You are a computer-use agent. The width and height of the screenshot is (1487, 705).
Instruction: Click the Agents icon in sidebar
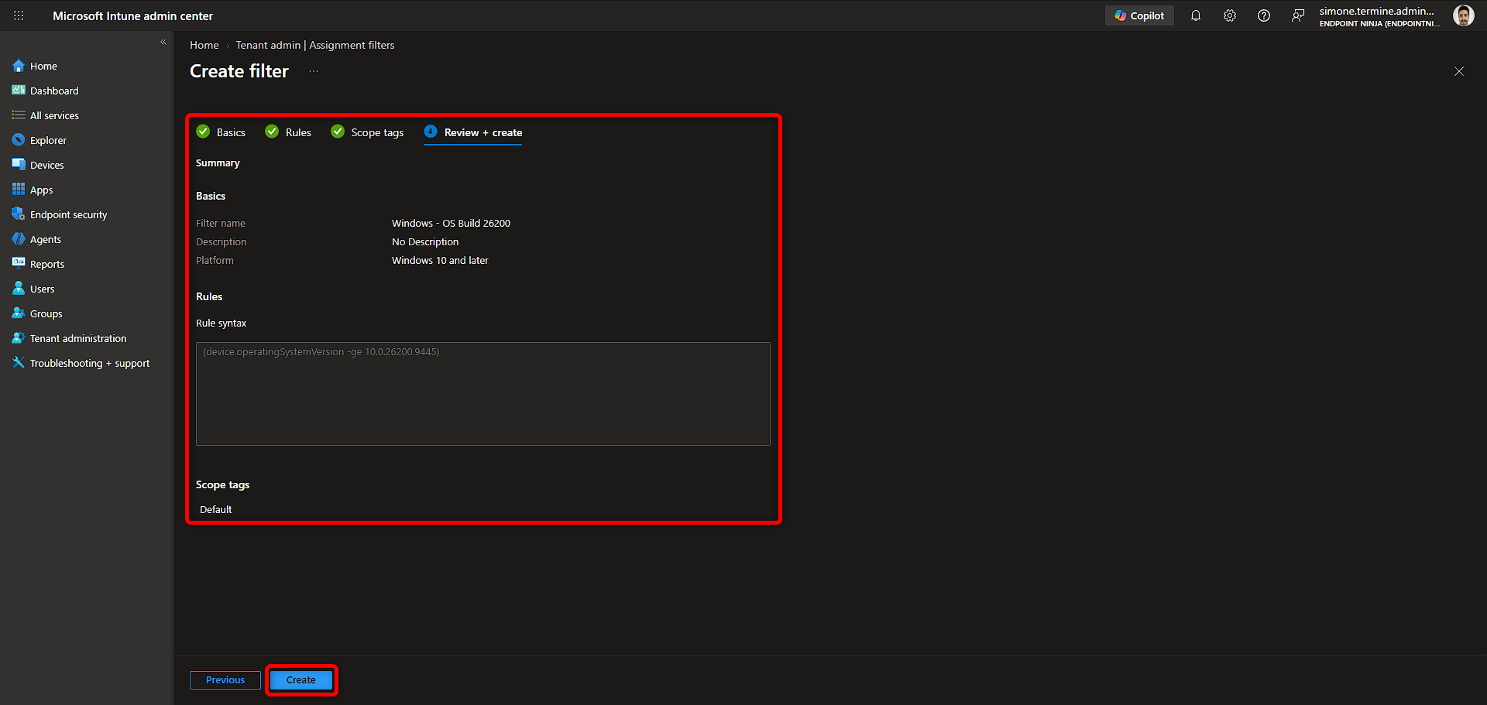pyautogui.click(x=19, y=239)
